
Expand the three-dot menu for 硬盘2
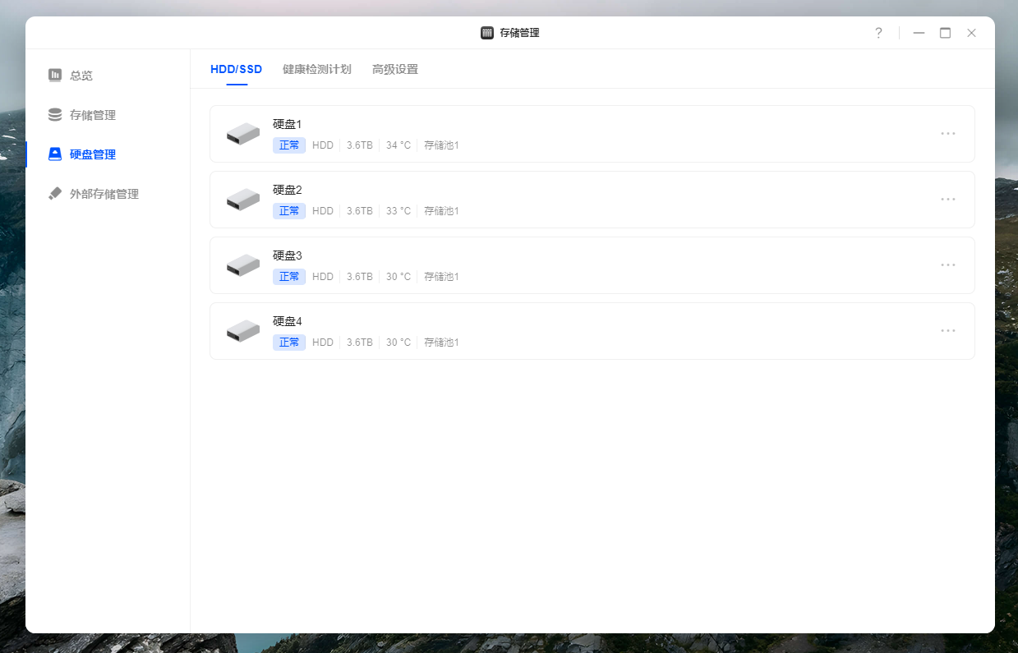[948, 199]
